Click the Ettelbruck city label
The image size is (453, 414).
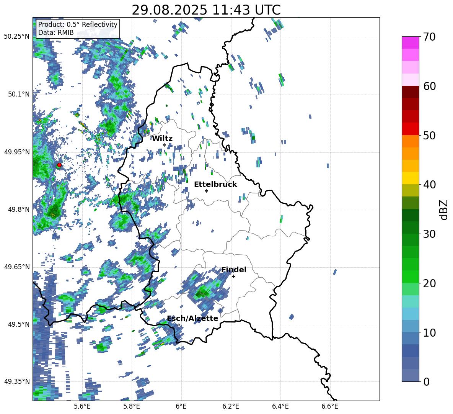[215, 185]
